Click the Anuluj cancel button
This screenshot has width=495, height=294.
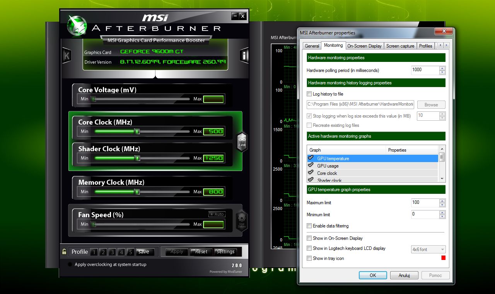coord(404,275)
